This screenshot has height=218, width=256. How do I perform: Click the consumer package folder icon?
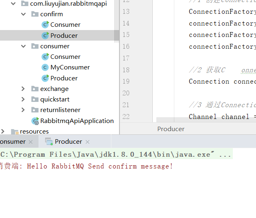(35, 46)
